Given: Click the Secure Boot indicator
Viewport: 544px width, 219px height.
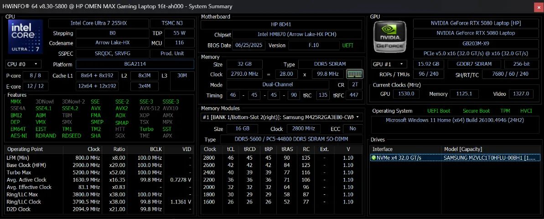Looking at the screenshot, I should tap(476, 111).
